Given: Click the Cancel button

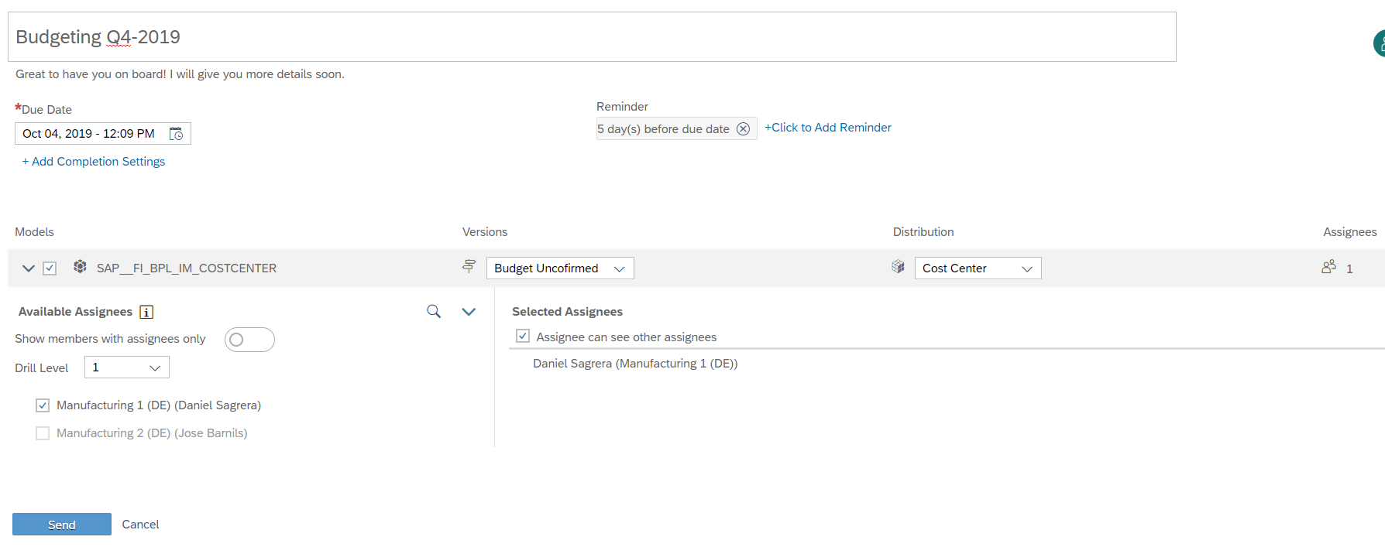Looking at the screenshot, I should 140,525.
